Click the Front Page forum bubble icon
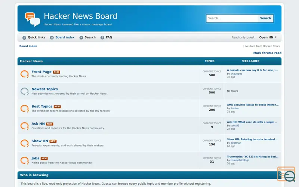This screenshot has width=299, height=187. 25,74
